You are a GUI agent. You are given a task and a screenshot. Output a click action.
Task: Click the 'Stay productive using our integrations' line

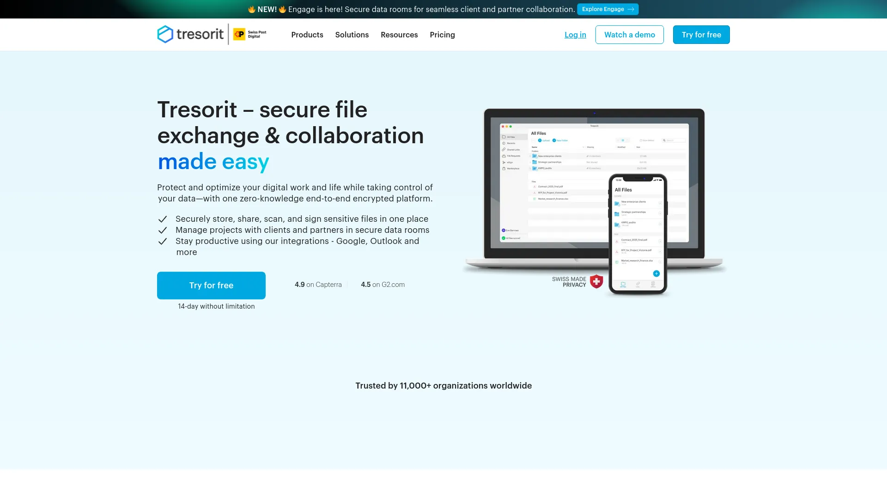pyautogui.click(x=297, y=247)
